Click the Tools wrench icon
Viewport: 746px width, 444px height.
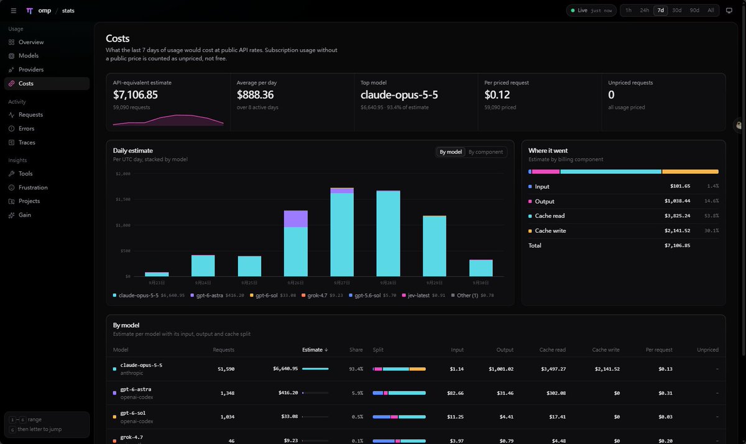(x=11, y=174)
